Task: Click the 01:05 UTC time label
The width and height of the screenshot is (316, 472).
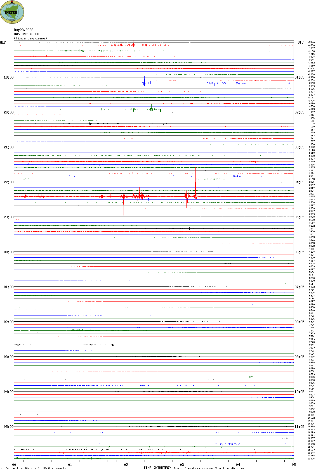Action: (x=300, y=77)
